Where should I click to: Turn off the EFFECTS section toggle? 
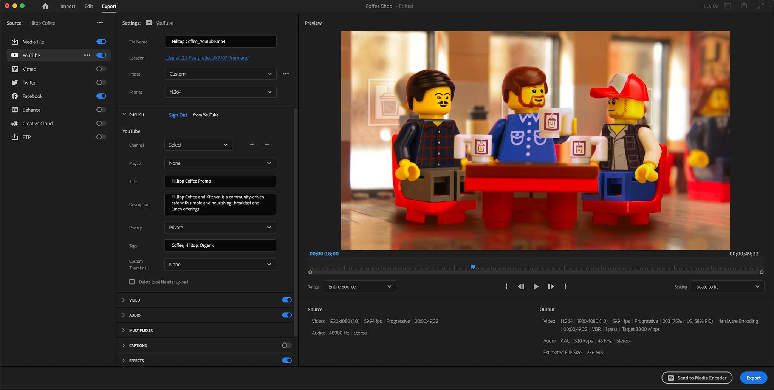coord(287,360)
